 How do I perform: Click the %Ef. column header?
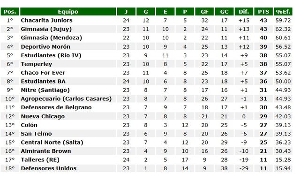[x=283, y=12]
